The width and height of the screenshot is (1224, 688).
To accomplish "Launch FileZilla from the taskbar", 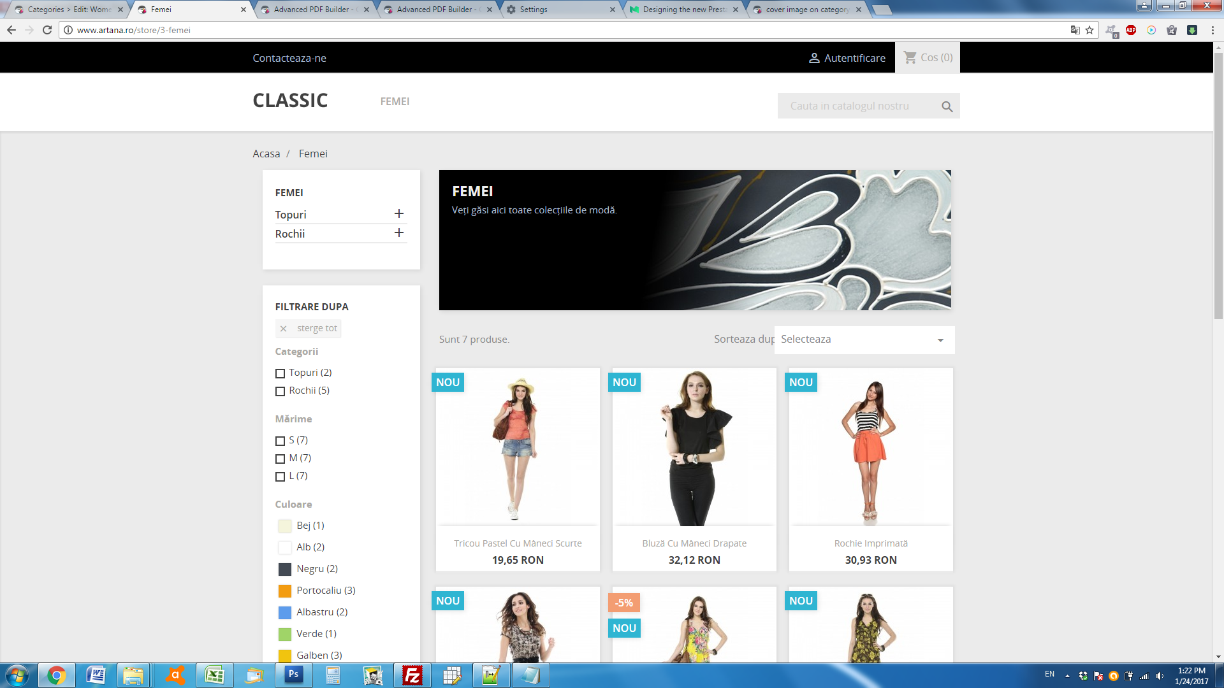I will pyautogui.click(x=412, y=675).
